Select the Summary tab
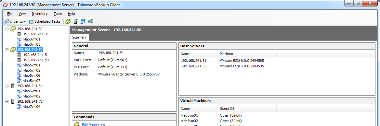The height and width of the screenshot is (126, 380). coord(80,38)
